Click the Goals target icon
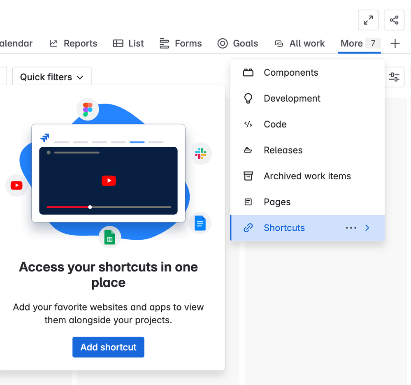 [x=223, y=44]
